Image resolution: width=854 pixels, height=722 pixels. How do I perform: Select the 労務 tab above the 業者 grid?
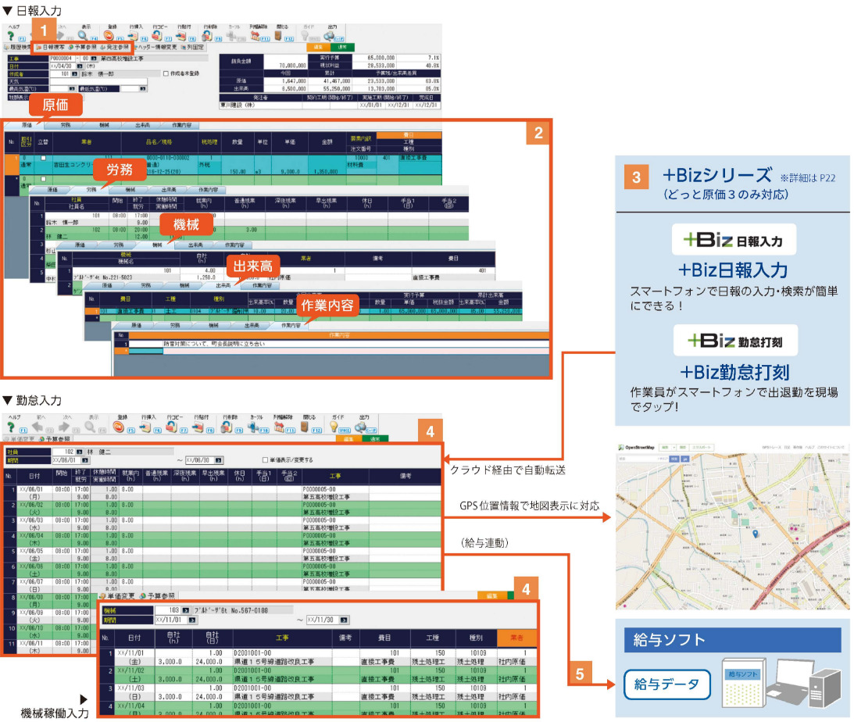(66, 125)
